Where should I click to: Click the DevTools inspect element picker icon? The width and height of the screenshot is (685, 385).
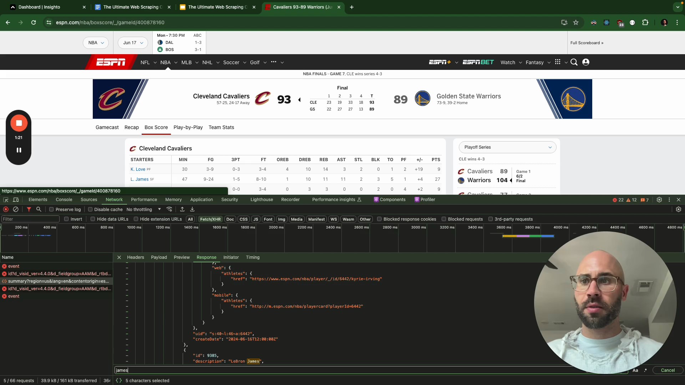[6, 200]
